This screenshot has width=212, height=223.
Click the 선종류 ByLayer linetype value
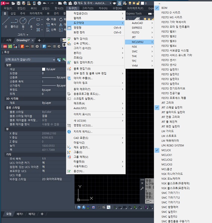[54, 78]
